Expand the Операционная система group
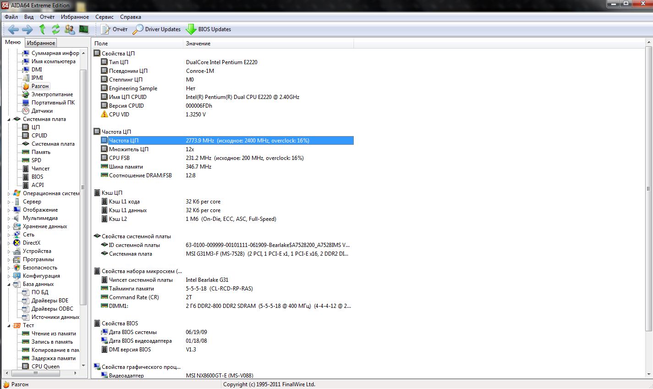This screenshot has width=653, height=389. click(9, 194)
